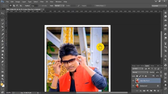Select the Hand tool

coord(2,75)
